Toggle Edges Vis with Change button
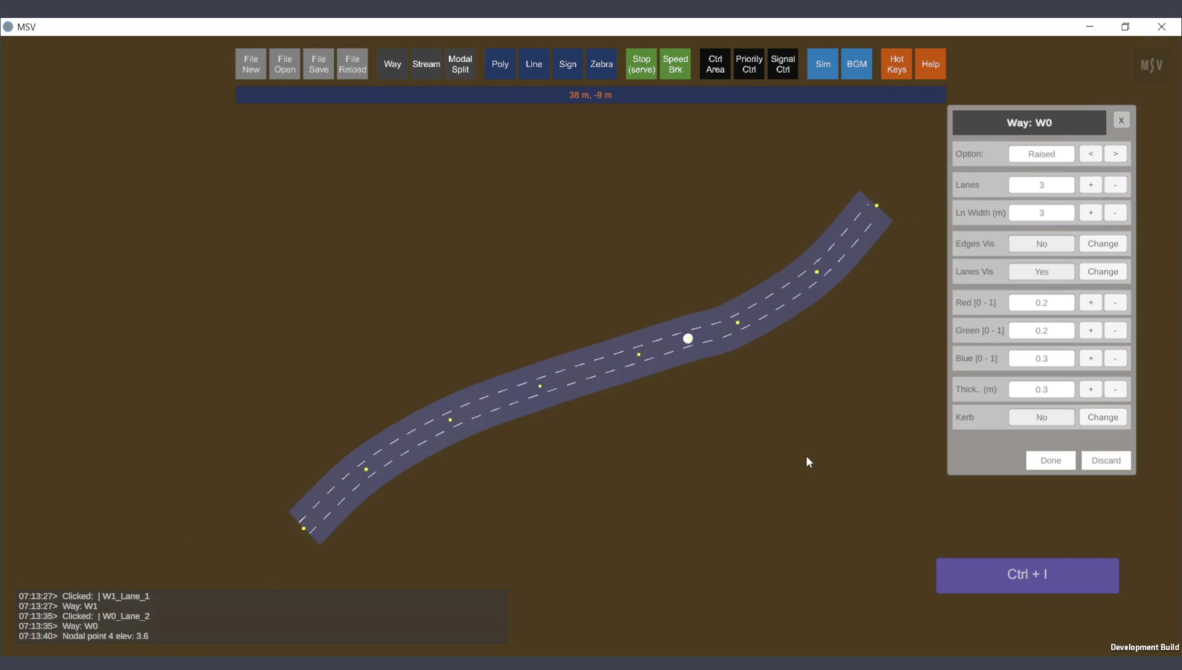Screen dimensions: 1182x670 [x=1103, y=244]
